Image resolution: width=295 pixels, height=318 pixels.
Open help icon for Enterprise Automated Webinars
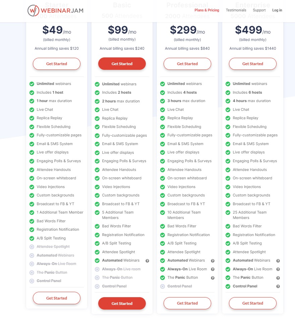pos(278,261)
